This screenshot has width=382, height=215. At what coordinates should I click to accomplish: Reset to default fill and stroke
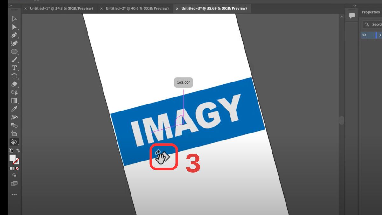[x=11, y=150]
